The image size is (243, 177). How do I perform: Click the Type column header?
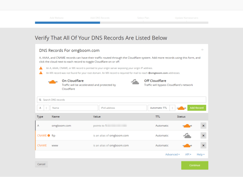tap(40, 117)
